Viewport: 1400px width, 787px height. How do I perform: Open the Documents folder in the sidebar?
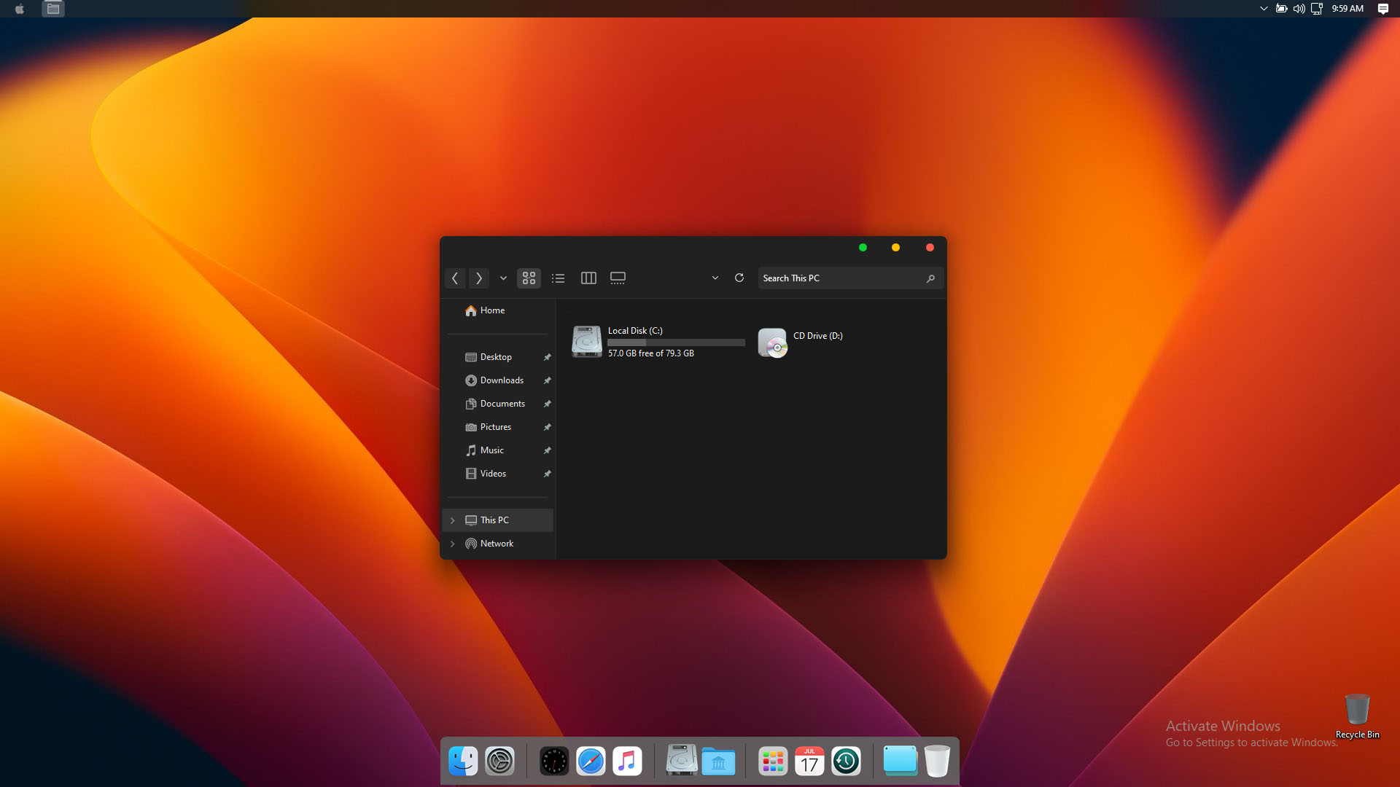502,404
